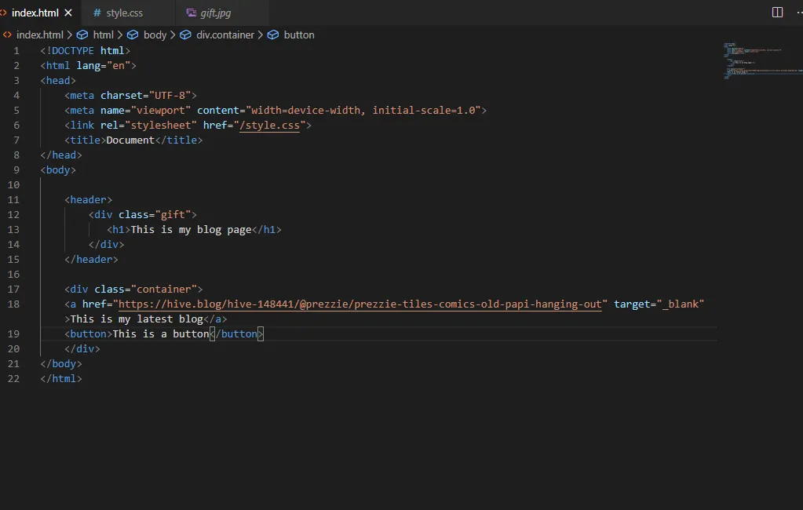Click the charset="UTF-8" attribute text
Viewport: 803px width, 510px height.
[145, 95]
